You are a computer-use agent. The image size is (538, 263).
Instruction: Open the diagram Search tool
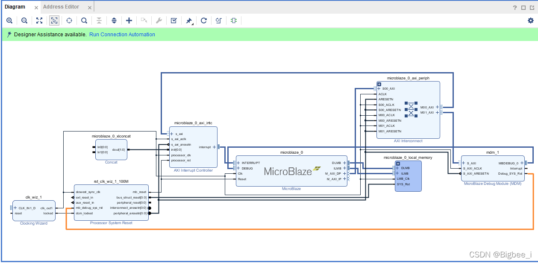(84, 20)
